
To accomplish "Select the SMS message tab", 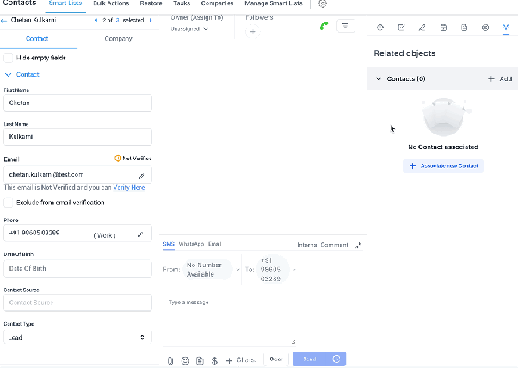I will click(169, 244).
